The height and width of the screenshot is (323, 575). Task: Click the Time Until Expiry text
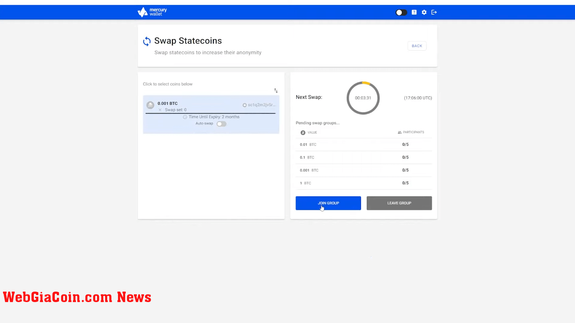click(x=214, y=117)
